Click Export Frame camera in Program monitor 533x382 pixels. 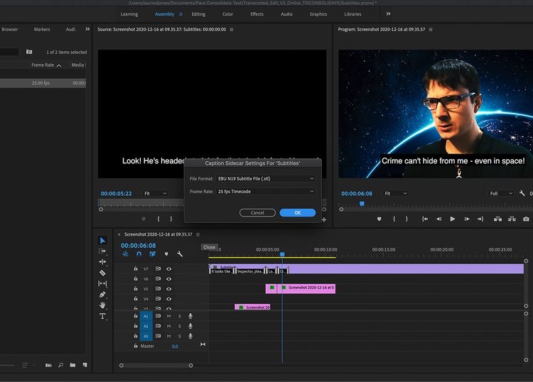(526, 219)
